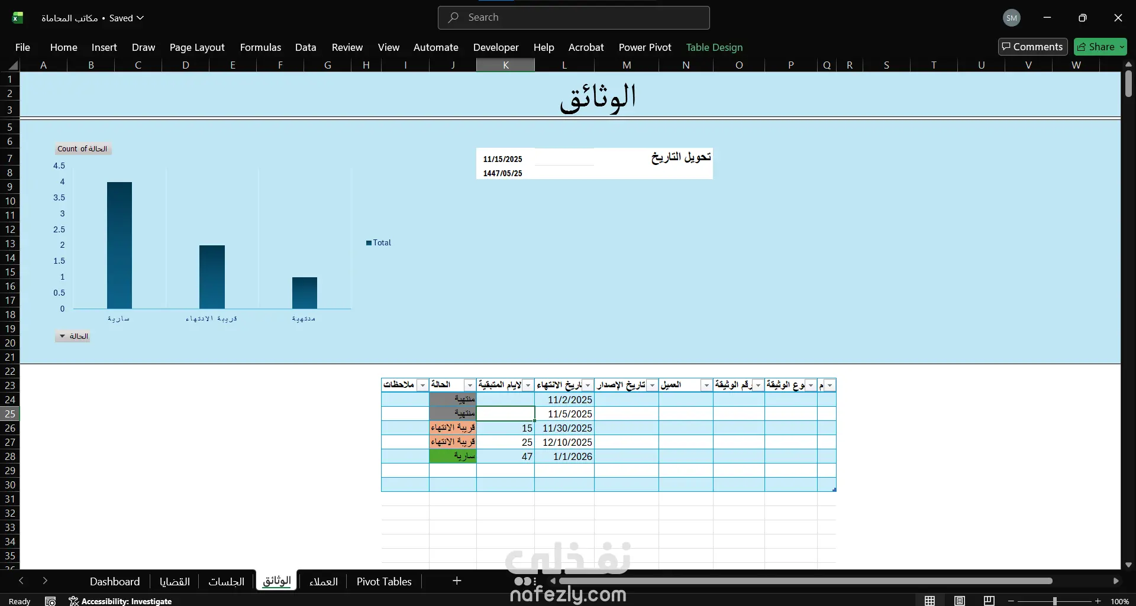Click the zoom in plus button
This screenshot has width=1136, height=606.
(1098, 601)
